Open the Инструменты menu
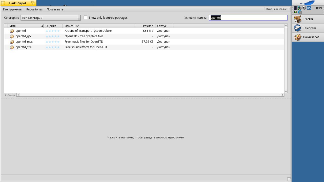Image resolution: width=324 pixels, height=182 pixels. [x=13, y=9]
